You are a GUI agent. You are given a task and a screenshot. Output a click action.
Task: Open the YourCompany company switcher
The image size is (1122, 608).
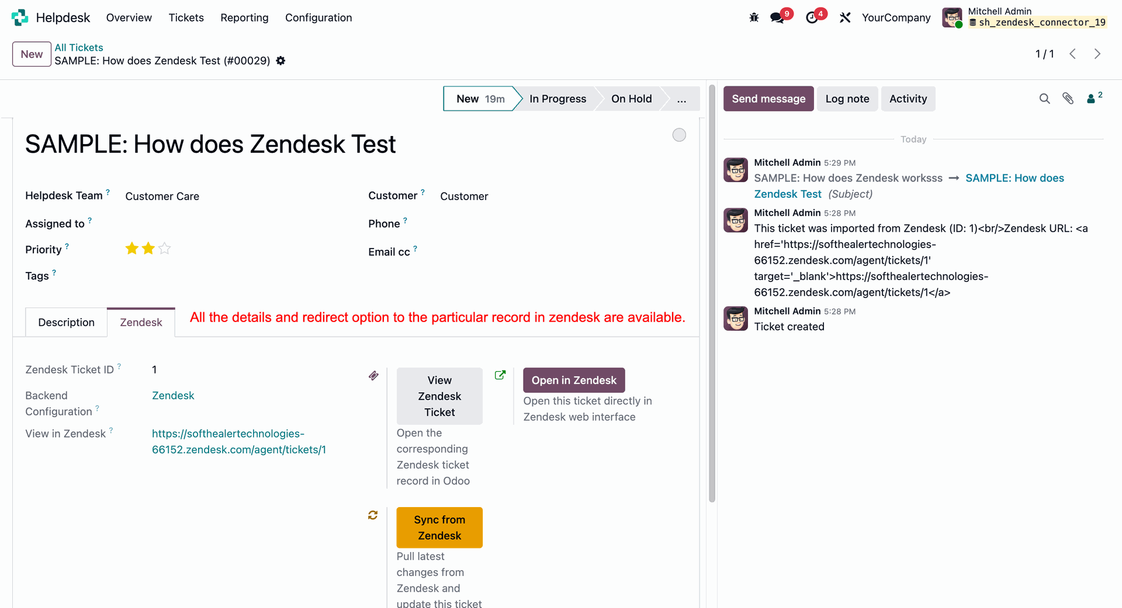pos(896,18)
